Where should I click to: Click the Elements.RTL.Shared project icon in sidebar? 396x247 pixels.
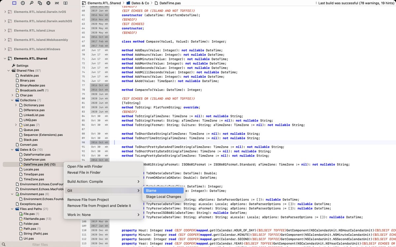coord(11,58)
